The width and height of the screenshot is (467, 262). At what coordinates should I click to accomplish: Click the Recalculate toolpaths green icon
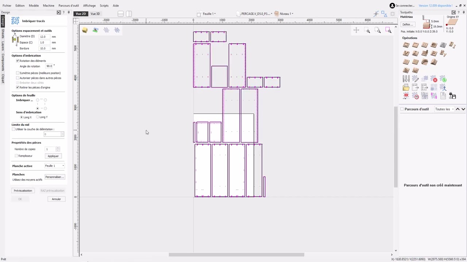pos(443,79)
